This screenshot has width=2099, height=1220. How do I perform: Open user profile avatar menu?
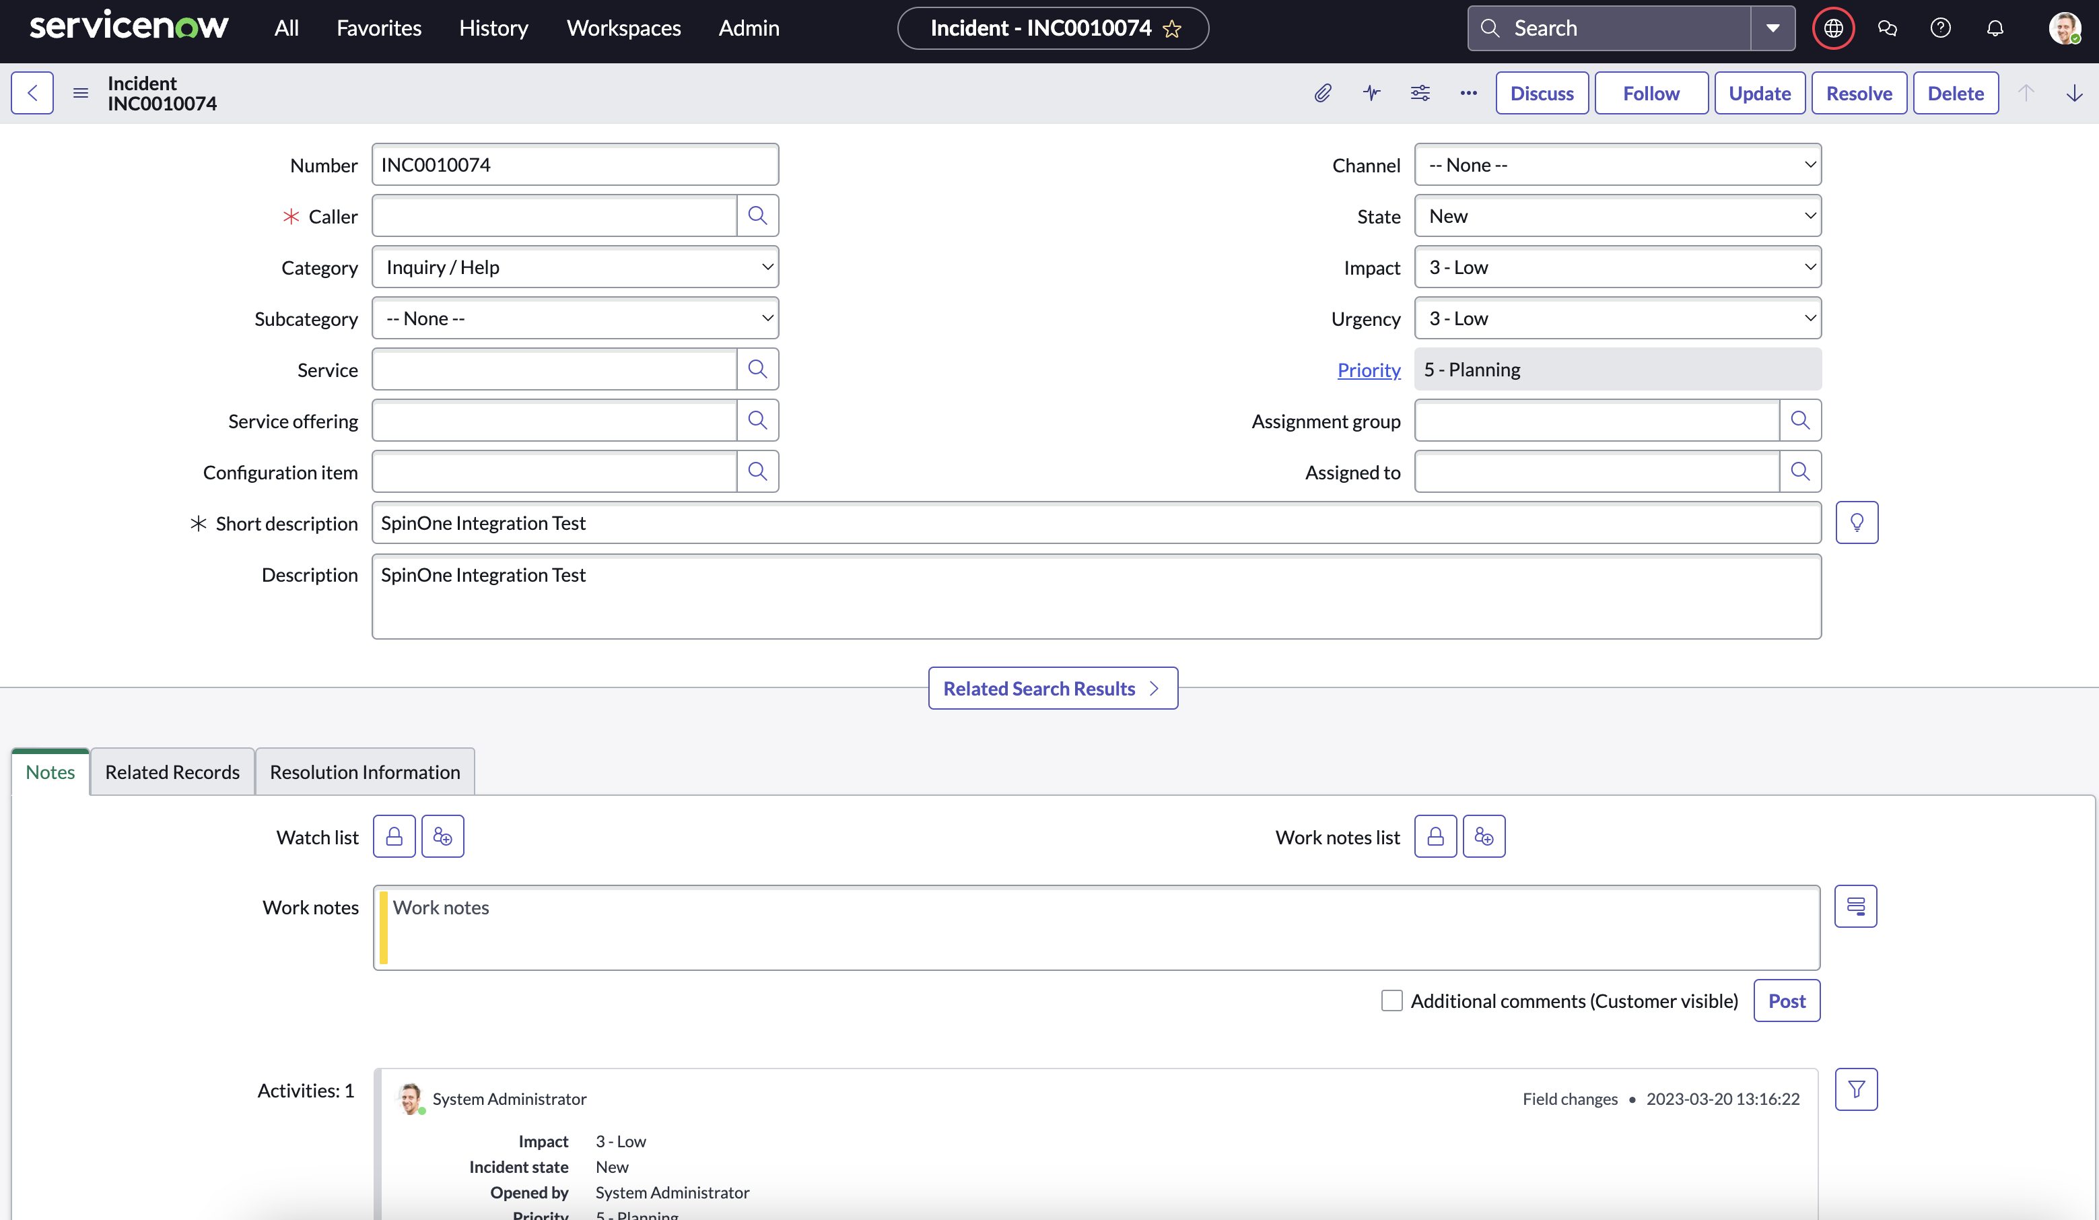click(x=2065, y=28)
